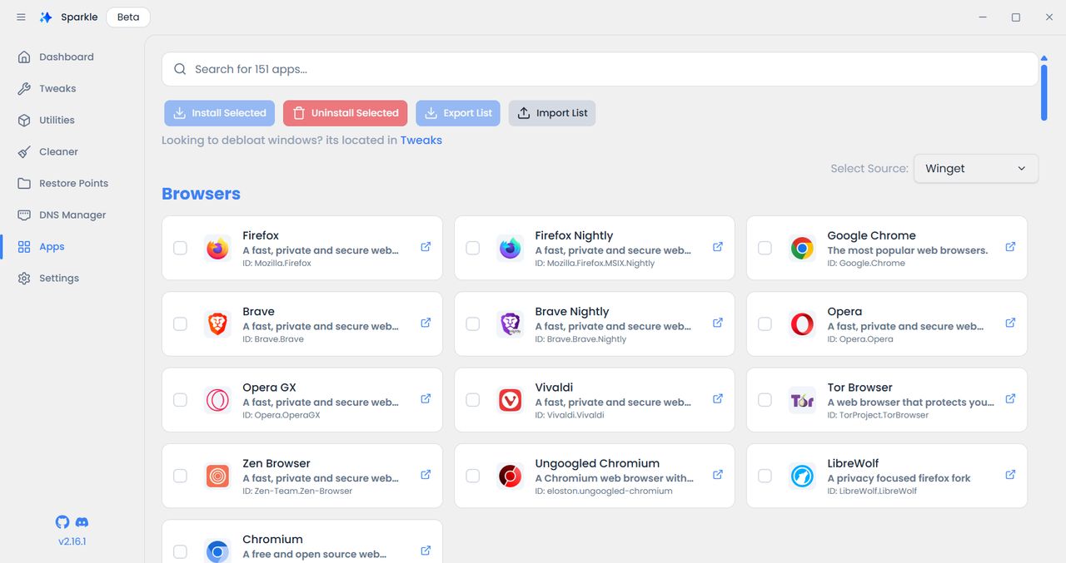
Task: Open the Tweaks sidebar page
Action: pyautogui.click(x=72, y=89)
